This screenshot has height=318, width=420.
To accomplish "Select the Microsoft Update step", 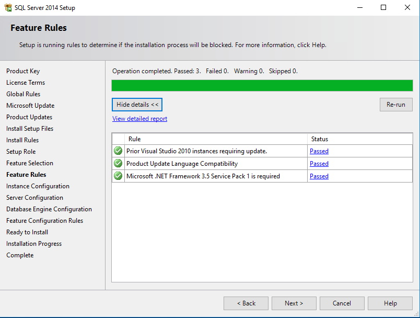I will coord(30,106).
